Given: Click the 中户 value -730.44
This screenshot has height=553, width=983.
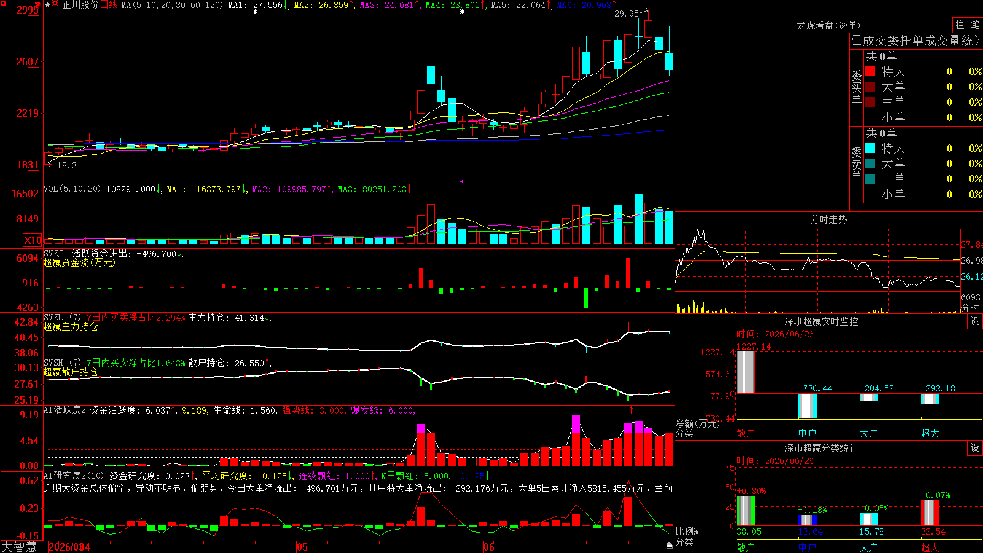Looking at the screenshot, I should (x=815, y=388).
